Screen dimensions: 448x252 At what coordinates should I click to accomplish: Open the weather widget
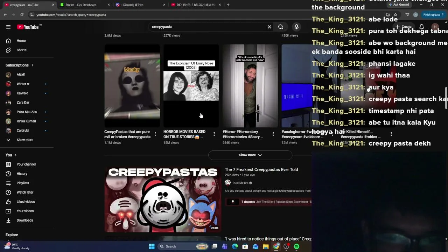[17, 246]
